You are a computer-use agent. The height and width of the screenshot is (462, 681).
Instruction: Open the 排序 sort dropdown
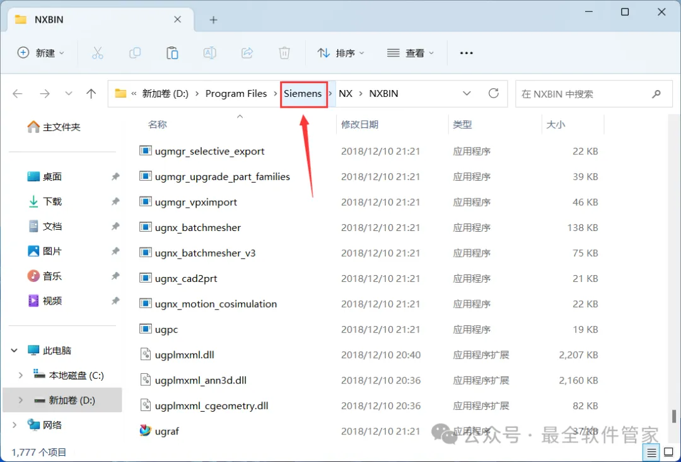pyautogui.click(x=341, y=53)
